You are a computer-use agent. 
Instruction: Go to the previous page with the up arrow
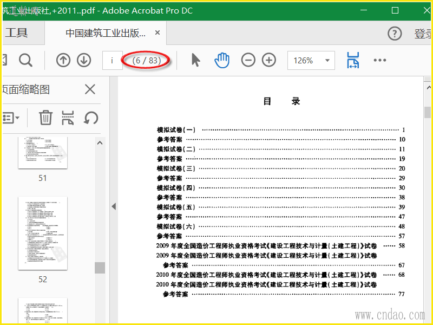pos(63,60)
